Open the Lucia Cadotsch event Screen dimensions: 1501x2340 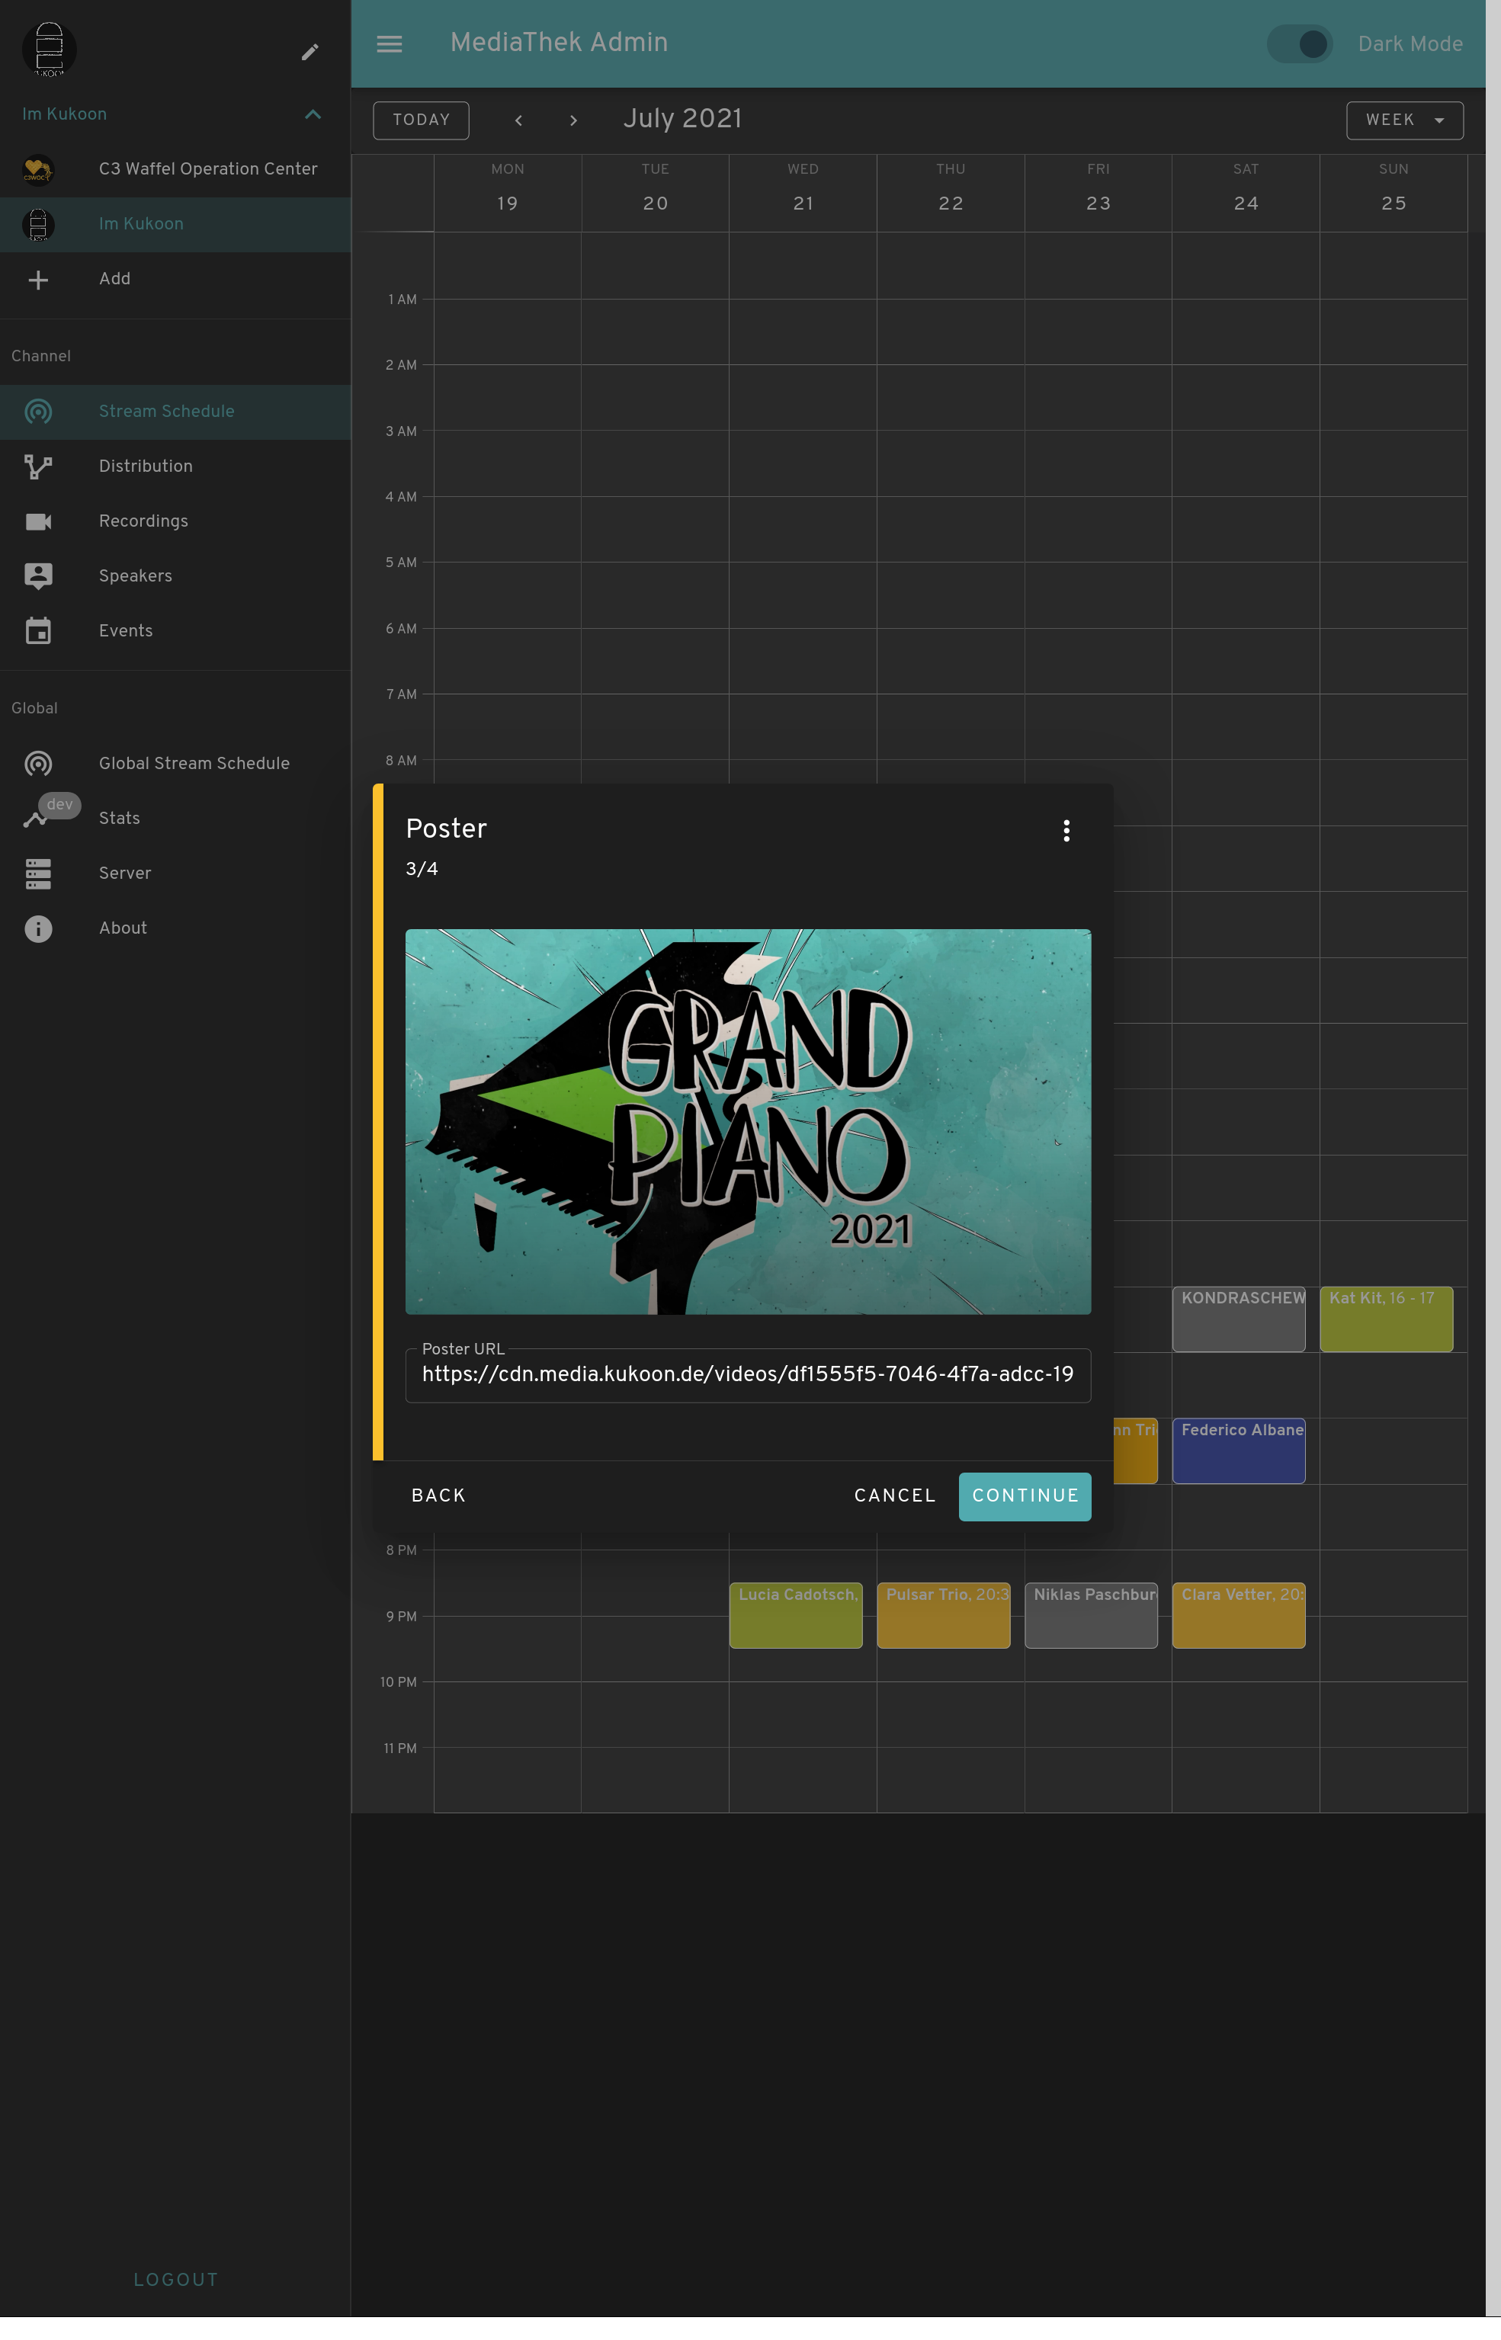tap(795, 1615)
